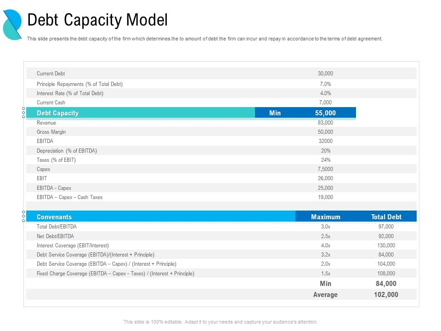This screenshot has height=331, width=441.
Task: Select 'Debt Service Coverage (EBITDA – Capex)' label
Action: [x=106, y=264]
